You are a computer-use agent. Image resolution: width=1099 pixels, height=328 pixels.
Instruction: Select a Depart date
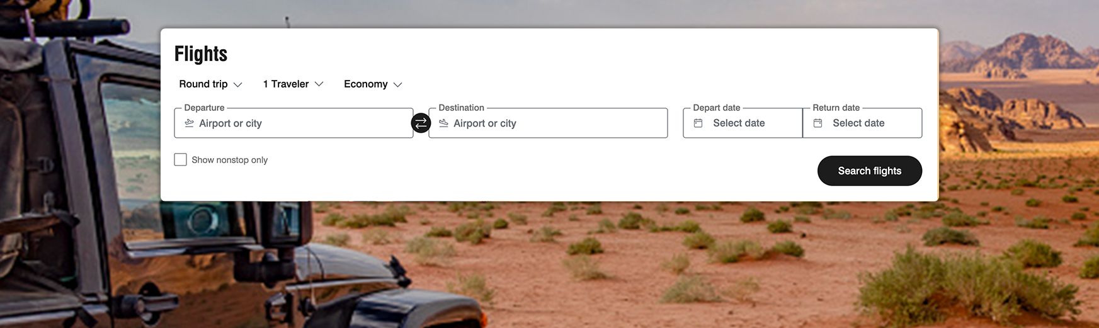coord(743,123)
